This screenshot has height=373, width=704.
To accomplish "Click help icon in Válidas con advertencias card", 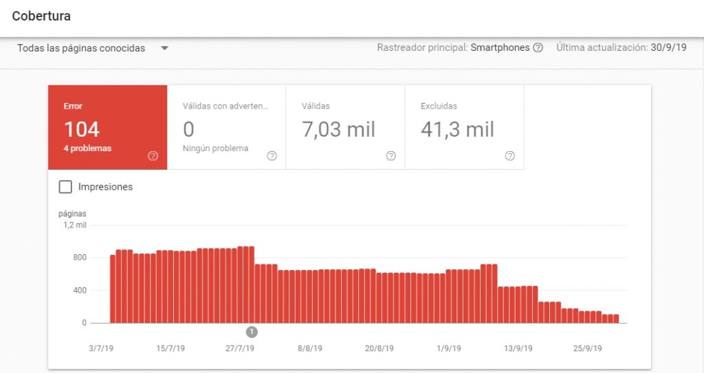I will [272, 156].
